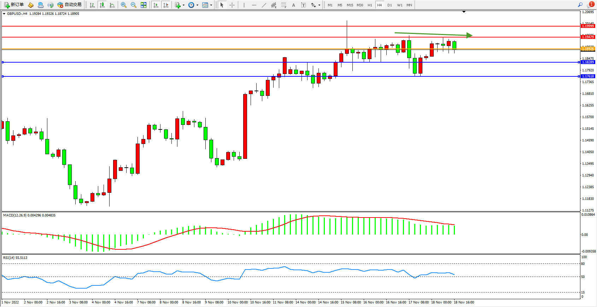Click the New Order (新订单) button
Screen dimensions: 597x307
pyautogui.click(x=14, y=5)
